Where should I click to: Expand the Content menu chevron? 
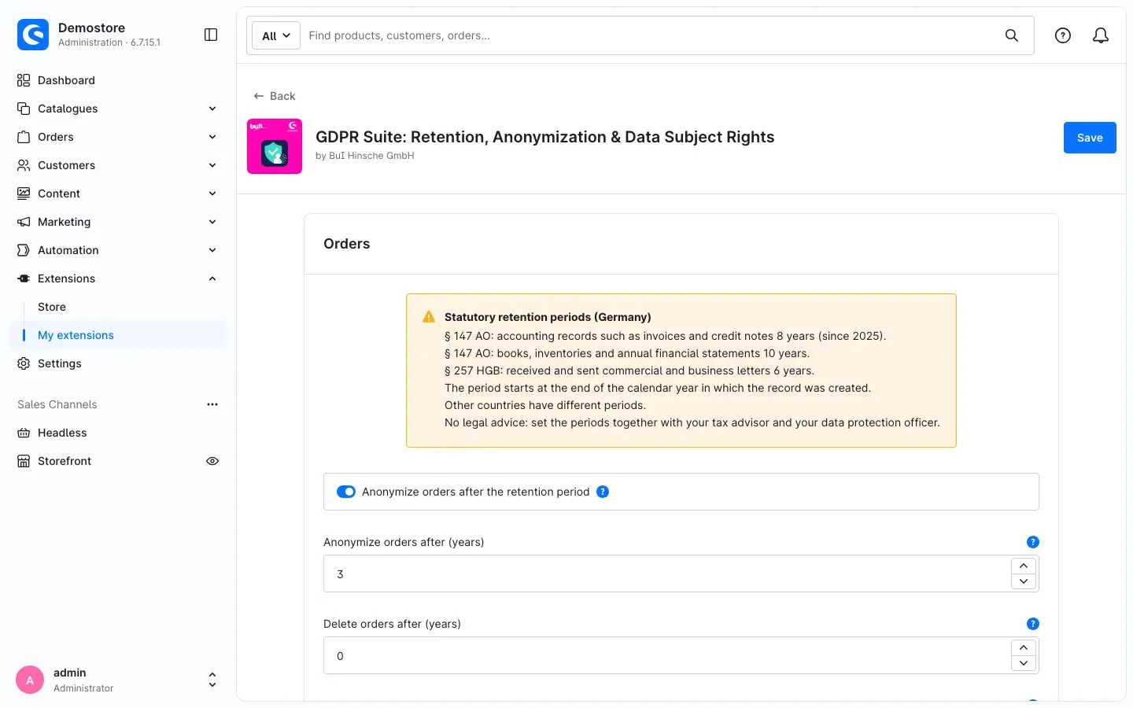click(212, 194)
